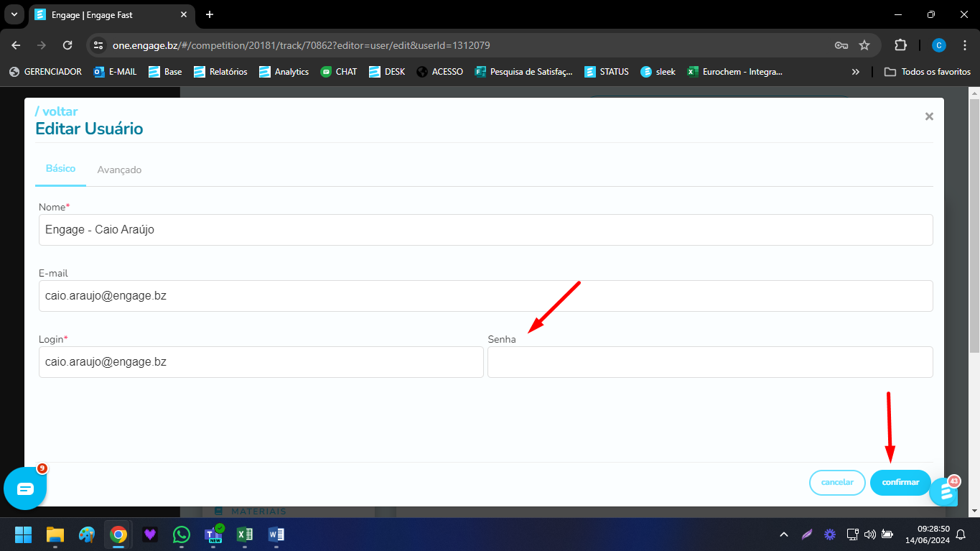The width and height of the screenshot is (980, 551).
Task: Open the Engage widget with the 43 badge
Action: (x=943, y=492)
